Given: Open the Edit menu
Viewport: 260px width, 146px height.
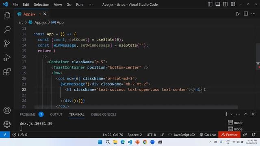Looking at the screenshot, I should [x=26, y=4].
